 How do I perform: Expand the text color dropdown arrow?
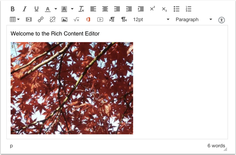[x=56, y=9]
